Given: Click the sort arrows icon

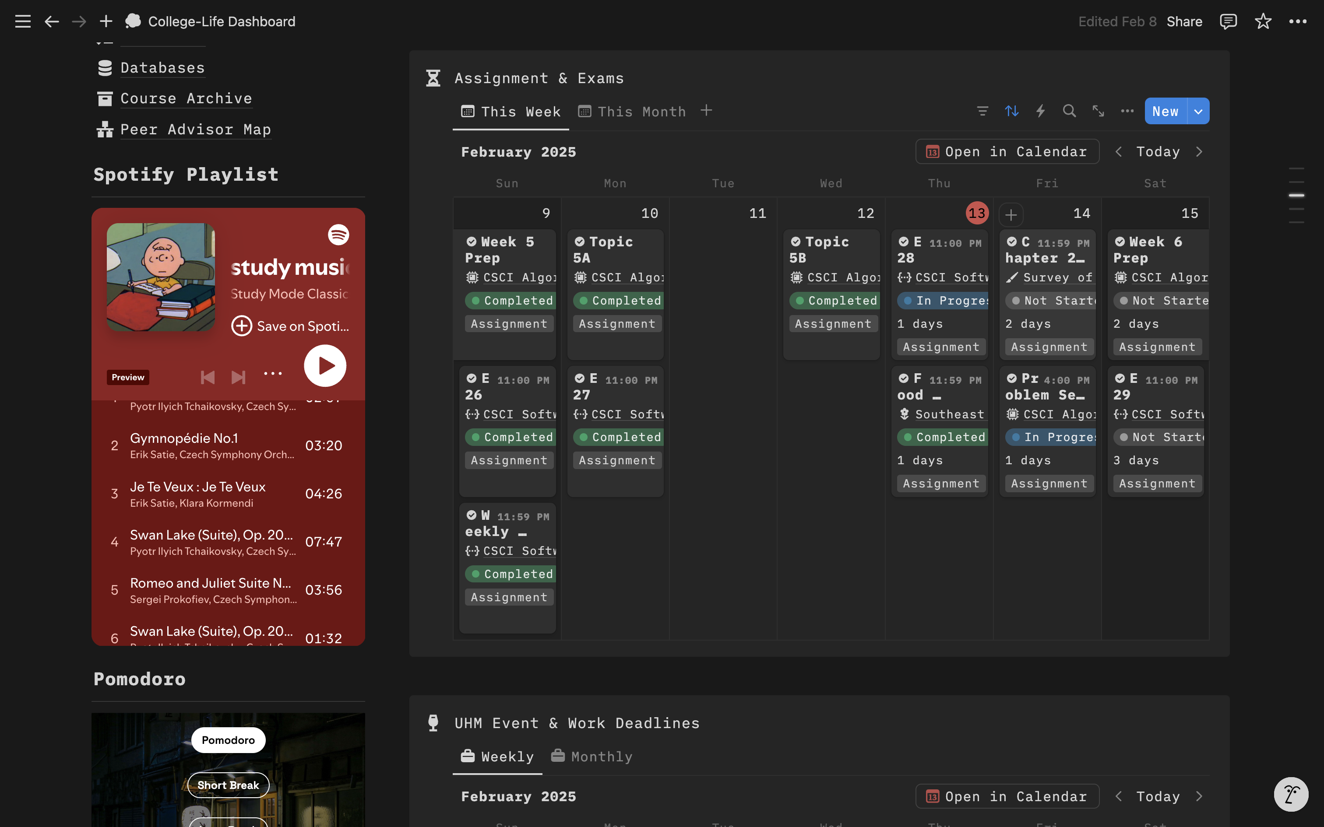Looking at the screenshot, I should 1011,111.
